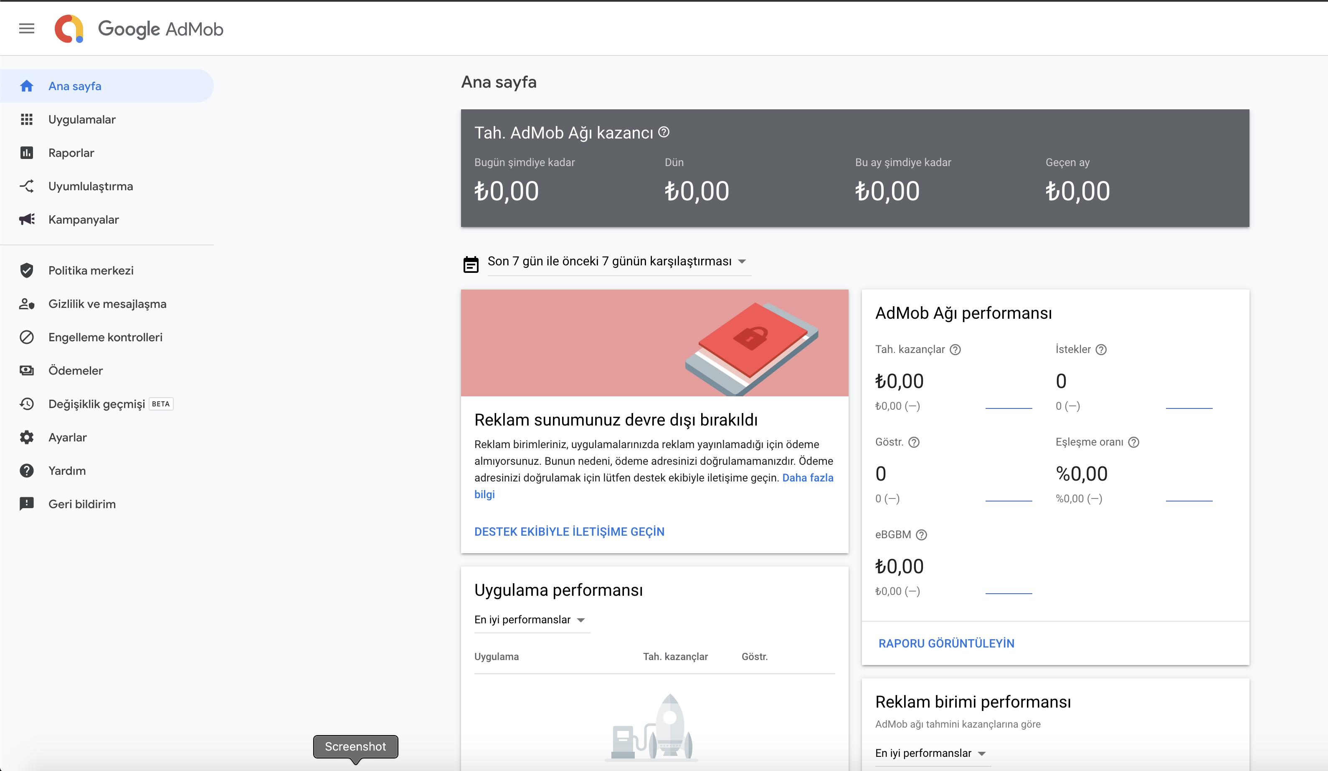
Task: Expand Reklam birimi En iyi performanslar dropdown
Action: click(x=932, y=753)
